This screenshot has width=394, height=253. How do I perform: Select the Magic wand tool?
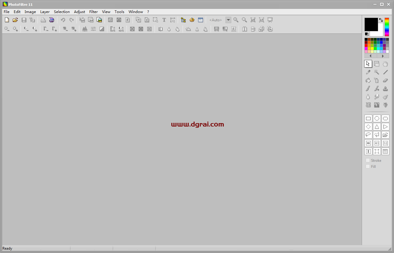pos(377,72)
